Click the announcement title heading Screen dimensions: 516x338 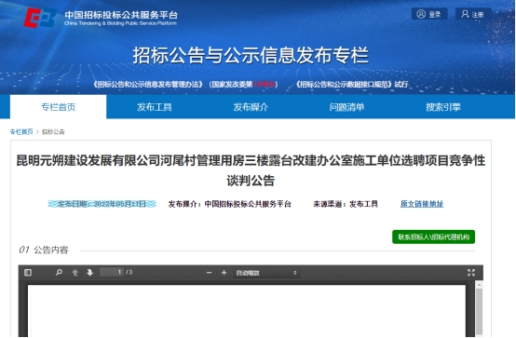(x=251, y=170)
